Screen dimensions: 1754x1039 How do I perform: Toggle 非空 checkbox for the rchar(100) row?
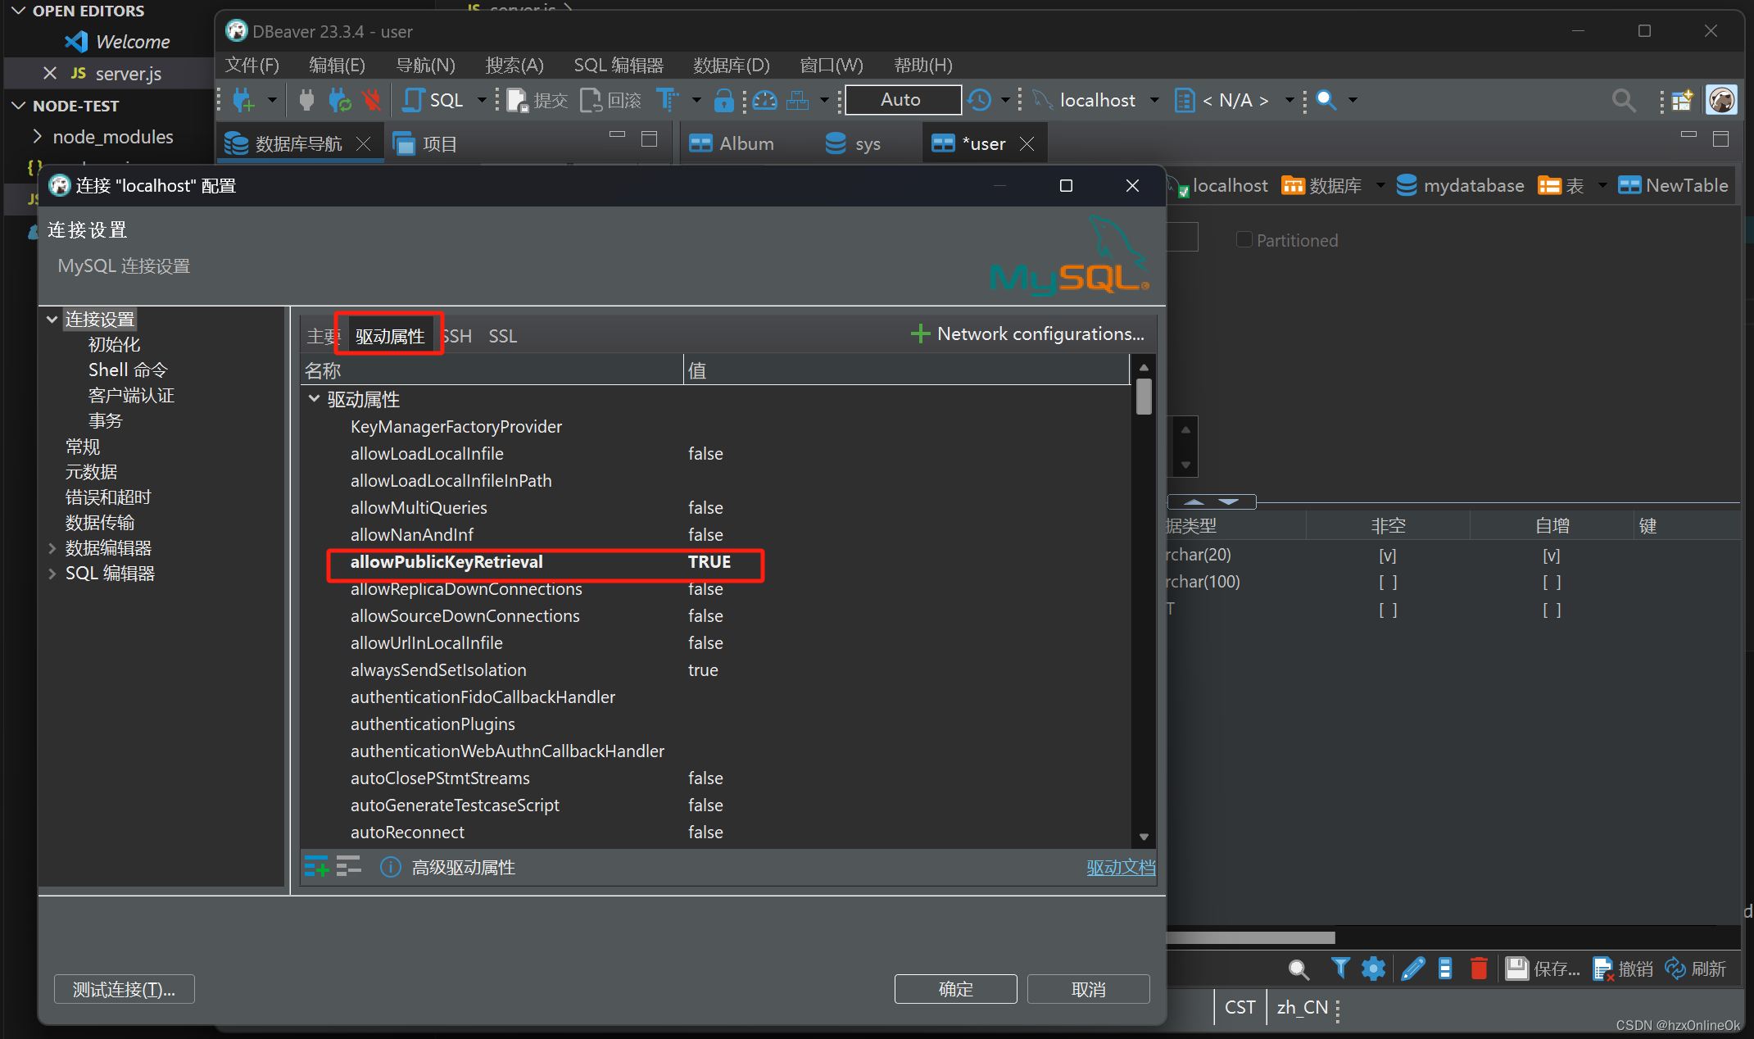1388,583
